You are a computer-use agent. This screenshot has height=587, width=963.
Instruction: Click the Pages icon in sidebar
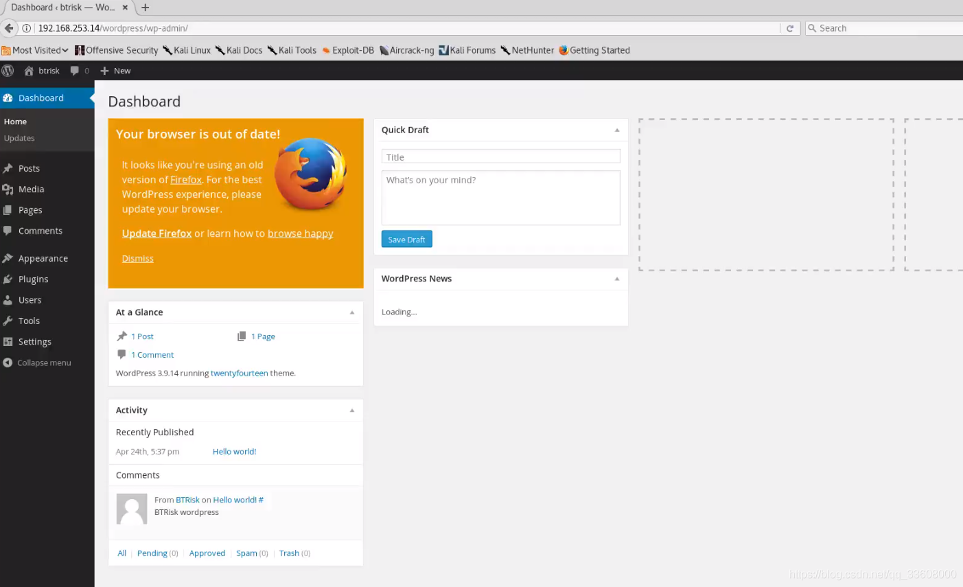8,210
